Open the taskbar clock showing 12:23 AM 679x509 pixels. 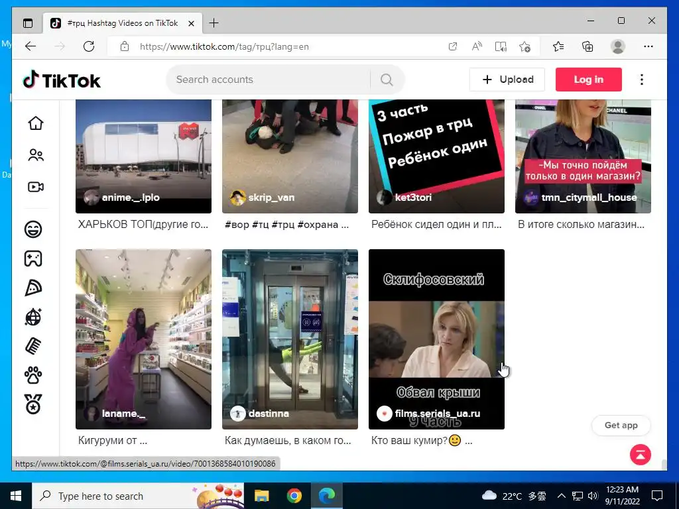pos(622,496)
